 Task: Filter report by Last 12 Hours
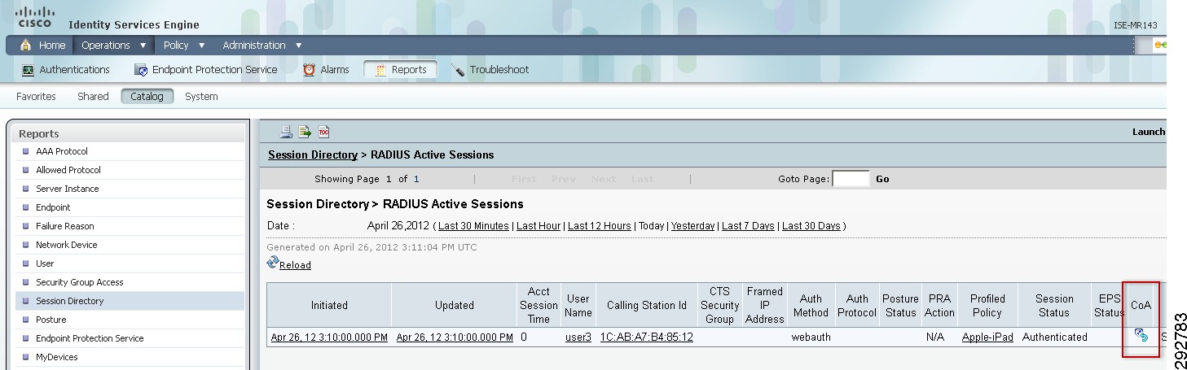pyautogui.click(x=600, y=226)
